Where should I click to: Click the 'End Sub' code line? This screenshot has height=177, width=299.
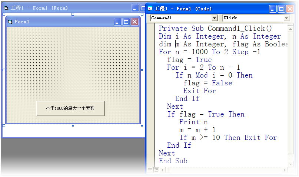[x=173, y=161]
